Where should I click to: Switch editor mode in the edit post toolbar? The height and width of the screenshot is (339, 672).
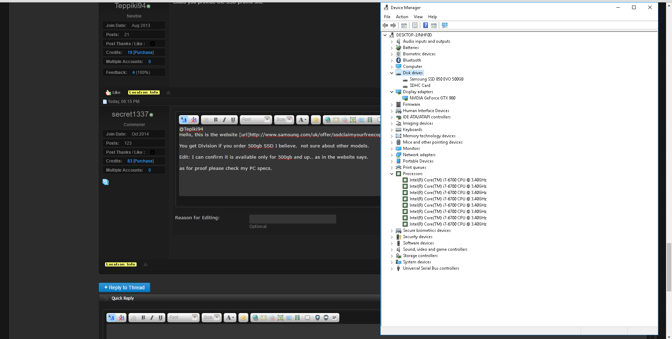(184, 120)
